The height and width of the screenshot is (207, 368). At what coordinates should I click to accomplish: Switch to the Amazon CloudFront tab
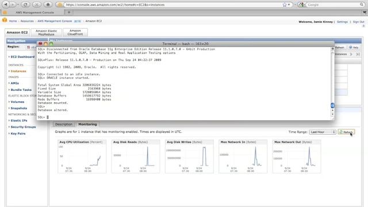coord(75,32)
